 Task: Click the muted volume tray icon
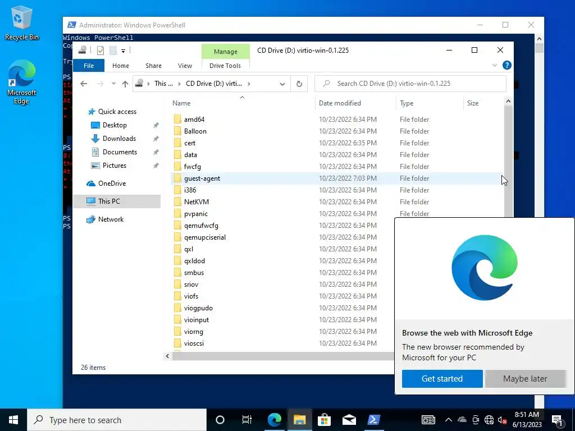point(502,420)
